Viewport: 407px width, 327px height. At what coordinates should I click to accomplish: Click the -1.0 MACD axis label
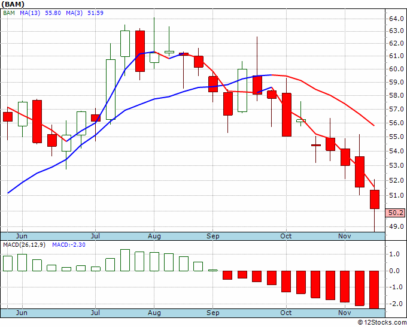[396, 287]
